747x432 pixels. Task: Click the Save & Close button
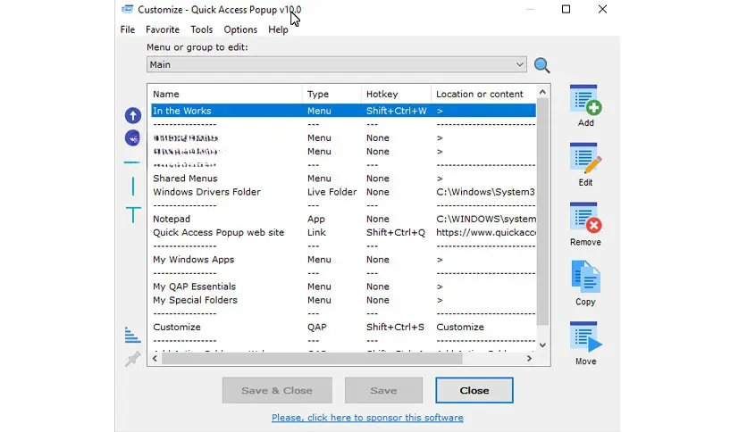tap(277, 390)
